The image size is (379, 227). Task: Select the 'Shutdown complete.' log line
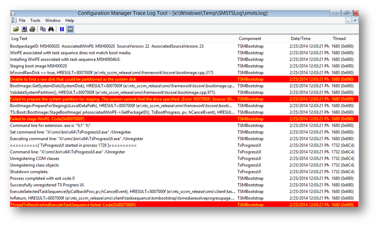point(184,172)
